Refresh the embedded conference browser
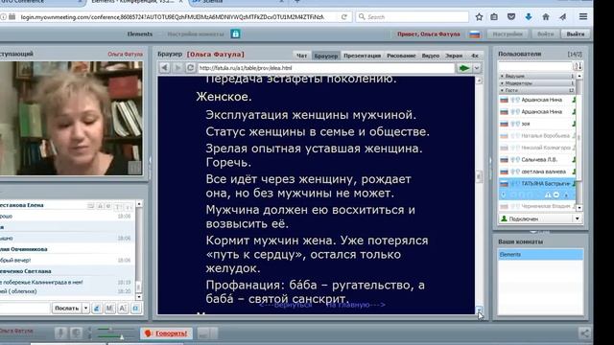This screenshot has height=345, width=614. pyautogui.click(x=190, y=68)
